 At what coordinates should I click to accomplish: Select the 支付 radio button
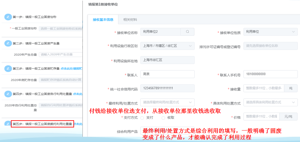tap(142, 118)
